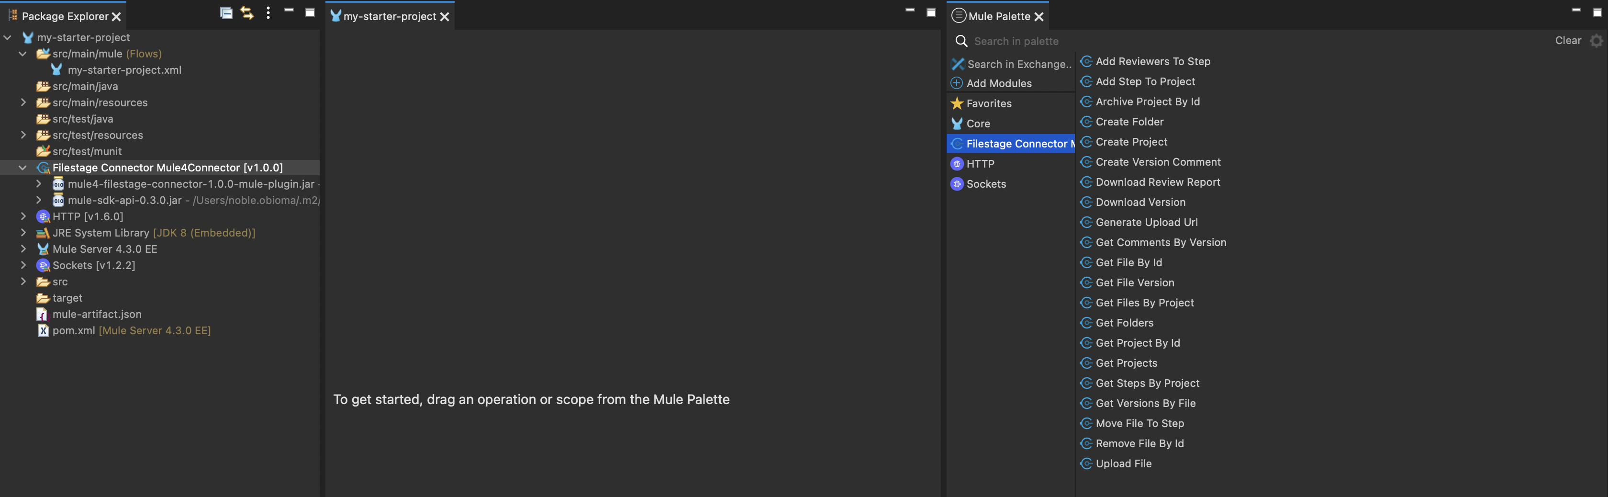The height and width of the screenshot is (497, 1608).
Task: Click the Sockets module icon in palette
Action: point(957,183)
